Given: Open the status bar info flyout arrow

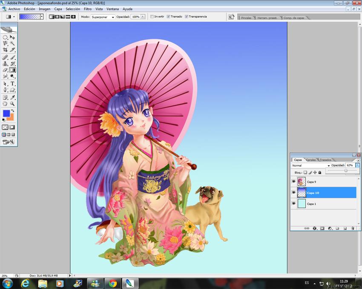Looking at the screenshot, I should tap(70, 275).
